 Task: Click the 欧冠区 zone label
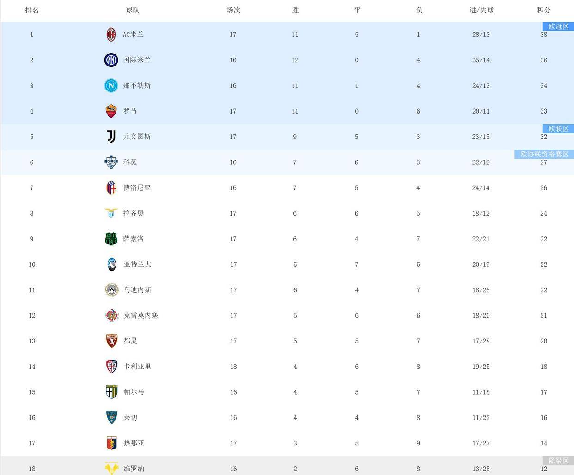(558, 27)
